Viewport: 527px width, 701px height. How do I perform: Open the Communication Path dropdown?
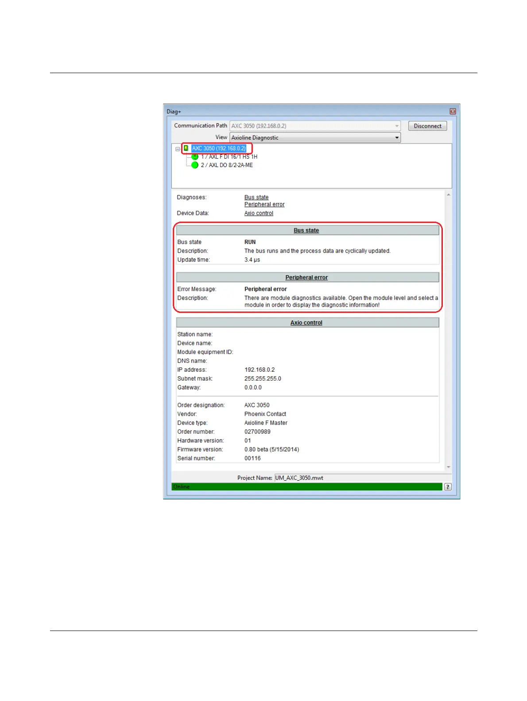315,126
